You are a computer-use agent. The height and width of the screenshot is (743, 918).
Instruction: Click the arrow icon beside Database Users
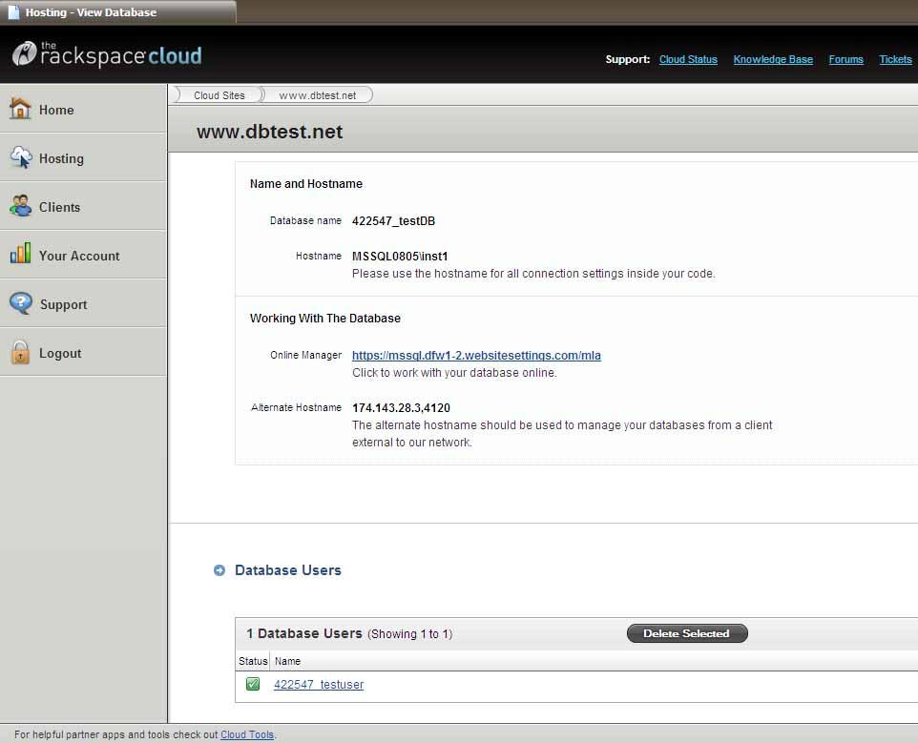pos(219,570)
